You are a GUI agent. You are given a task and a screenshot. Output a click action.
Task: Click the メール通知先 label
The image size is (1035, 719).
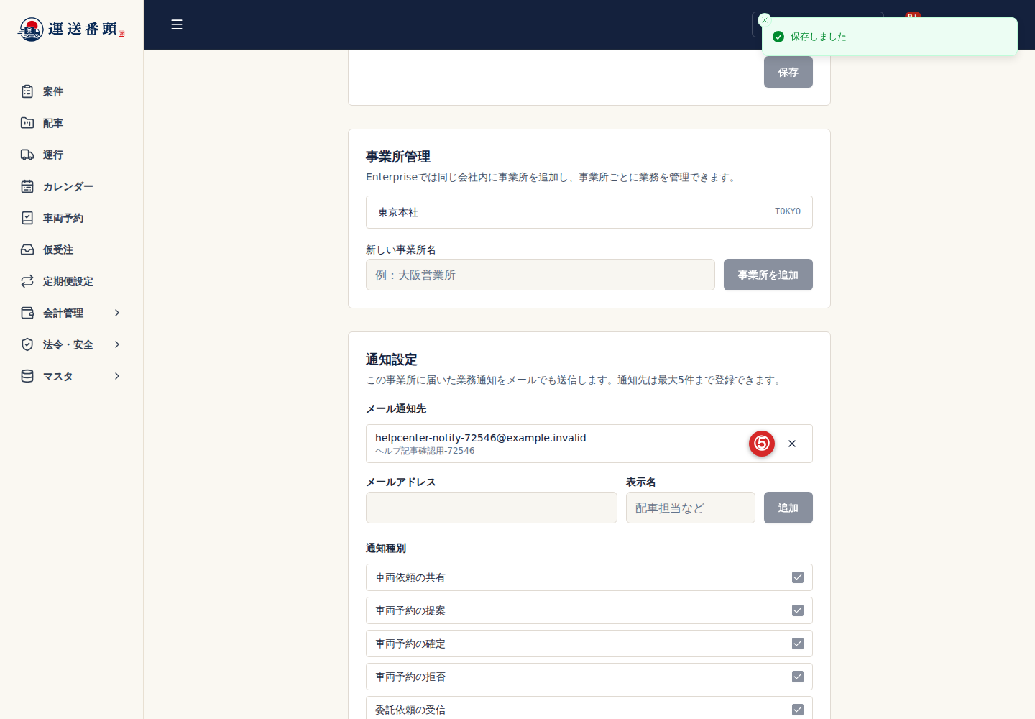[396, 408]
